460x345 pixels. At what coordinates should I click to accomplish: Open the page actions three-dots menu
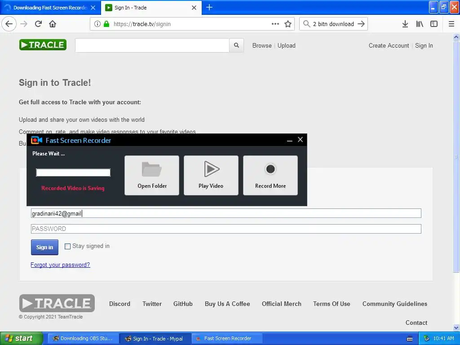tap(275, 24)
